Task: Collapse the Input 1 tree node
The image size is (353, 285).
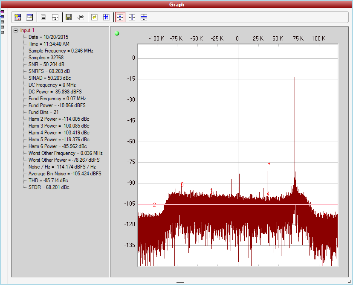Action: pos(15,30)
